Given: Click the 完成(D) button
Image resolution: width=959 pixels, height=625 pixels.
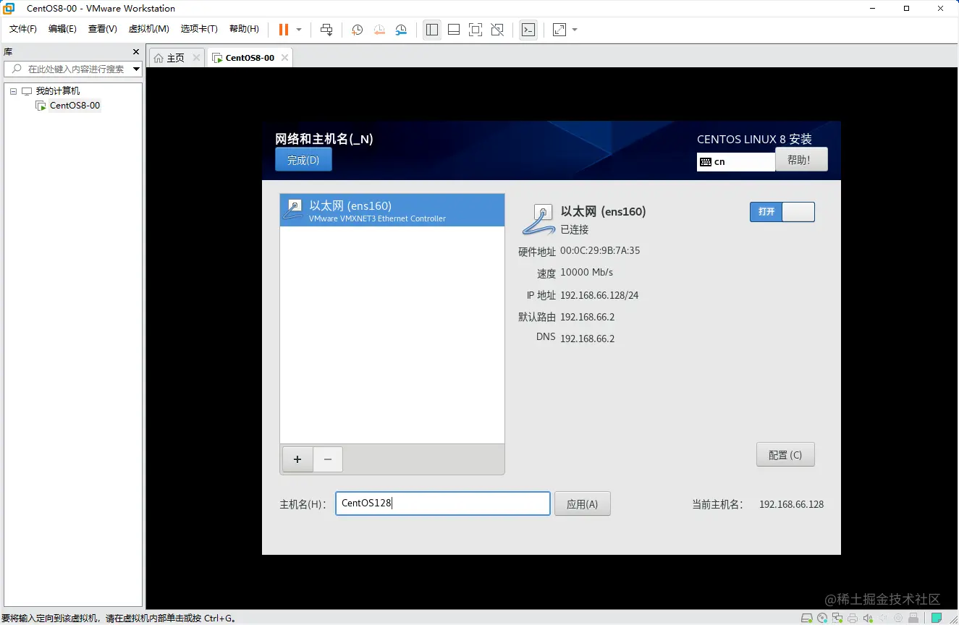Looking at the screenshot, I should [x=303, y=159].
